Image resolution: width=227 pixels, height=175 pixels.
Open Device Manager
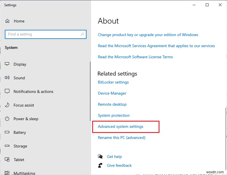coord(112,93)
